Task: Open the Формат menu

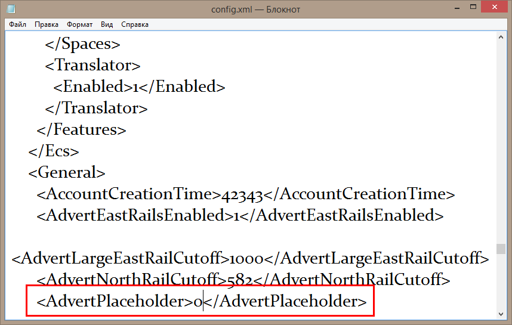Action: (x=80, y=24)
